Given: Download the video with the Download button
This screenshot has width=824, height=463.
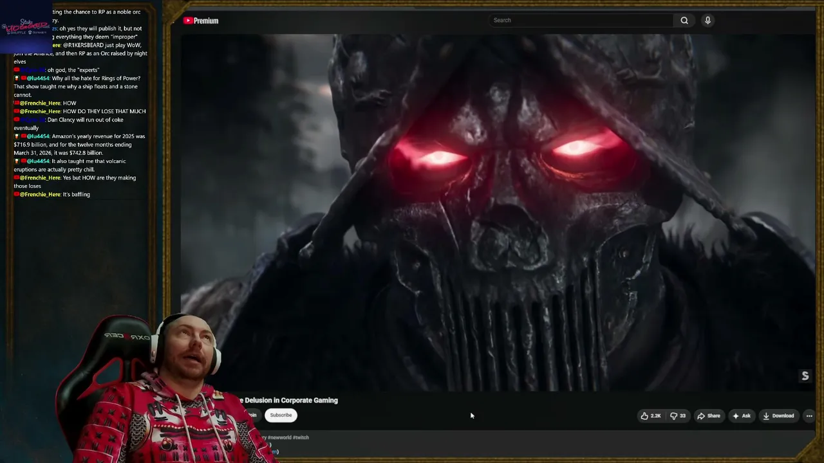Looking at the screenshot, I should tap(778, 416).
